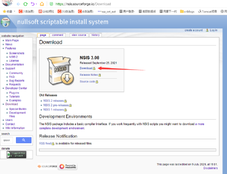Open the first C bookmark (1条消息)
227x174 pixels.
tap(26, 11)
